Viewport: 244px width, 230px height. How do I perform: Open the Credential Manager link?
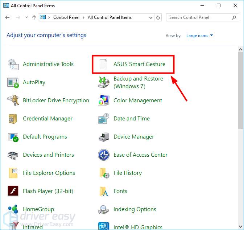[47, 119]
